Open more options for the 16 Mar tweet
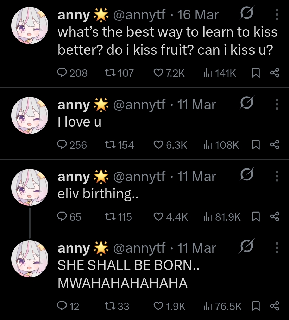The width and height of the screenshot is (289, 320). coord(277,14)
